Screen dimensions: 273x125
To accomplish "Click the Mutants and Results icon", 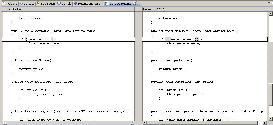I will tap(75, 4).
